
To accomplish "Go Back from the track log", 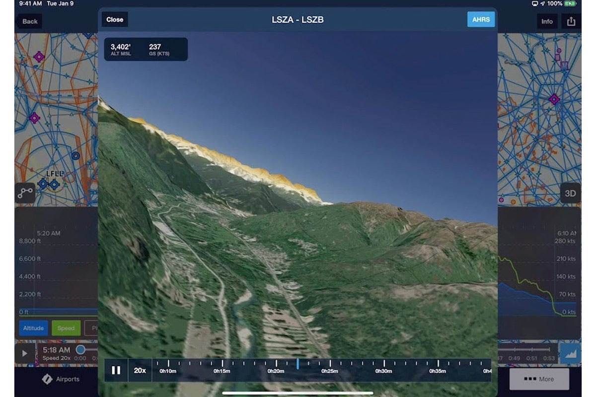I will tap(28, 21).
